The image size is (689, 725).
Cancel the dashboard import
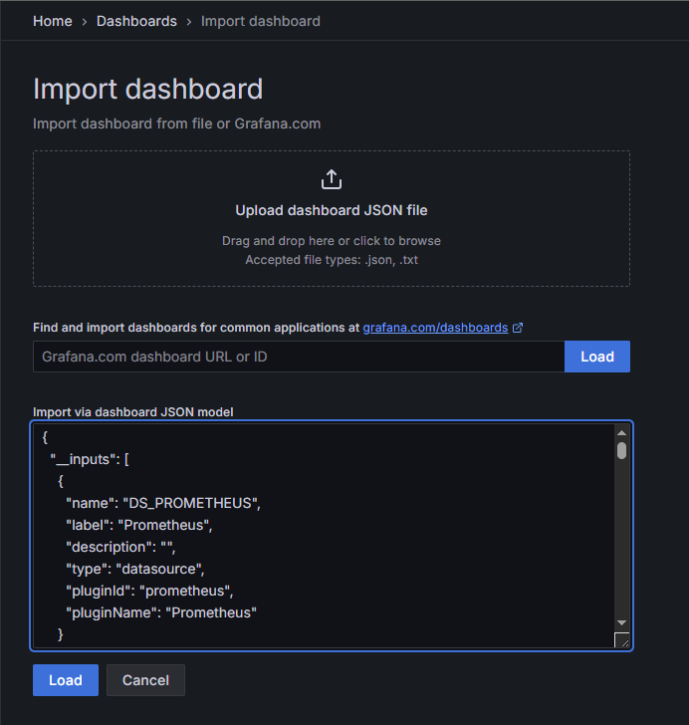pos(145,680)
